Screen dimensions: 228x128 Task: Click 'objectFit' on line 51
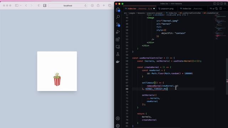point(167,33)
